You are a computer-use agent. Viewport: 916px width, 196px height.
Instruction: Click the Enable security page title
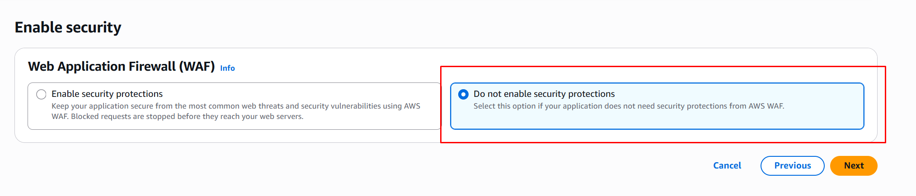(68, 27)
